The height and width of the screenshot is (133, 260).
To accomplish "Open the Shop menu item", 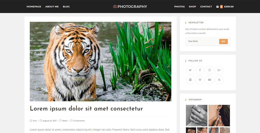I will [x=192, y=7].
